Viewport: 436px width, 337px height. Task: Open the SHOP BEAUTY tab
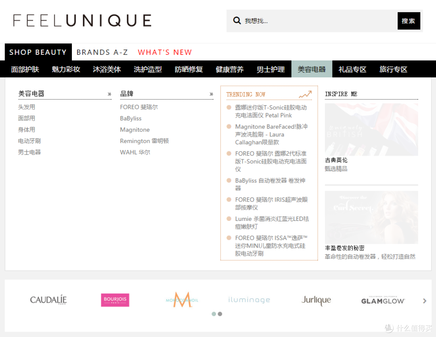click(38, 52)
